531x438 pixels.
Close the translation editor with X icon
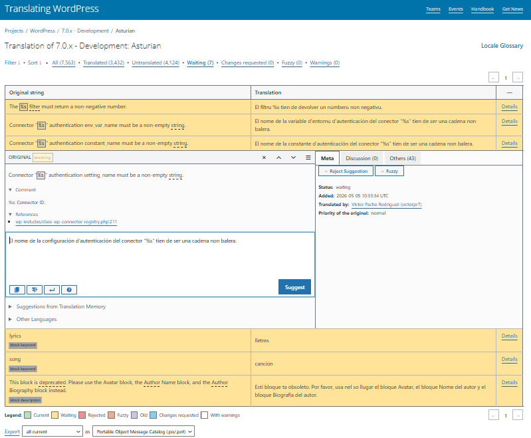click(264, 158)
